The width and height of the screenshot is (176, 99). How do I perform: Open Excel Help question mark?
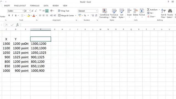coord(168,2)
